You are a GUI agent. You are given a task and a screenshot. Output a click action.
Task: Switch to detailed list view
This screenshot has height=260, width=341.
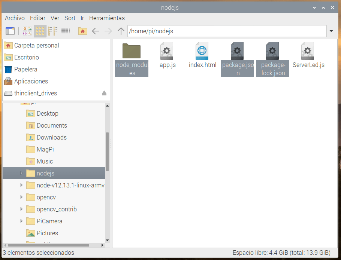tap(66, 31)
